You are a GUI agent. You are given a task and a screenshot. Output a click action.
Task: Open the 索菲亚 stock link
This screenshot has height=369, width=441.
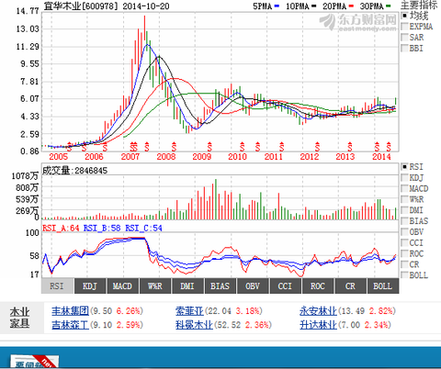click(x=189, y=311)
